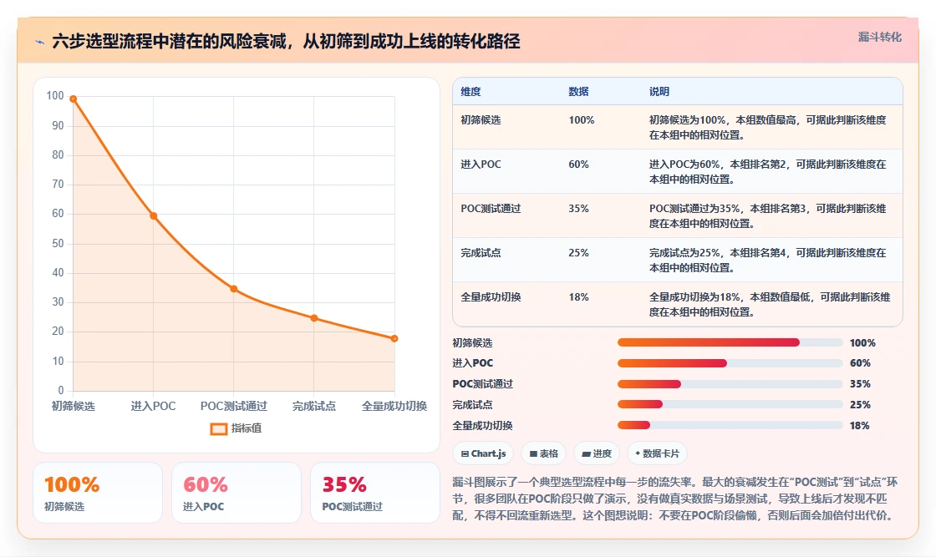
Task: Click the 18% value in the table
Action: pyautogui.click(x=578, y=297)
